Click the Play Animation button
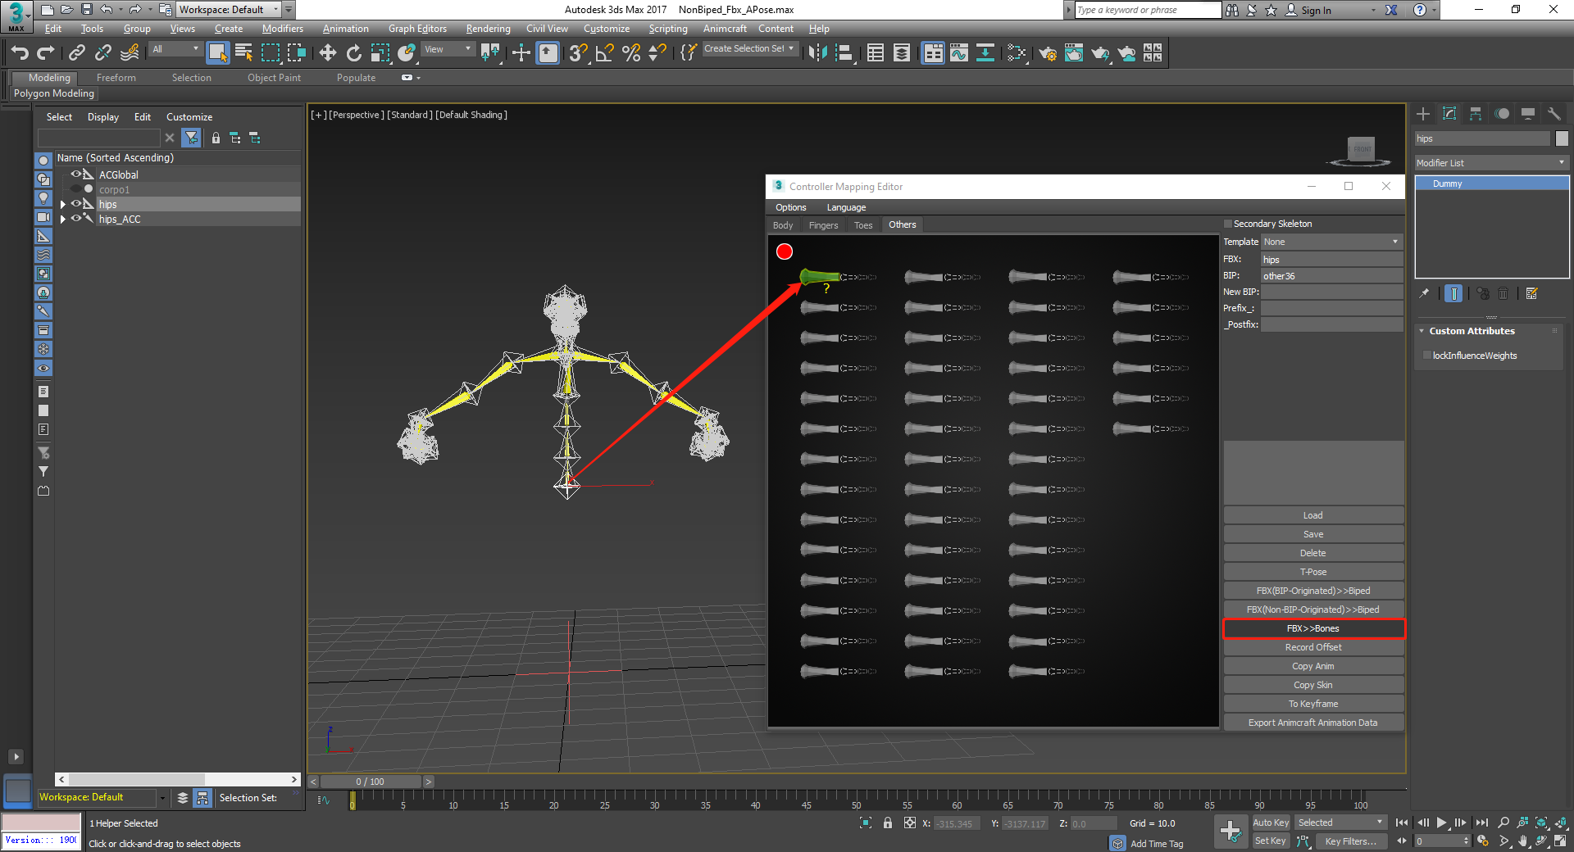1574x852 pixels. pos(1441,823)
